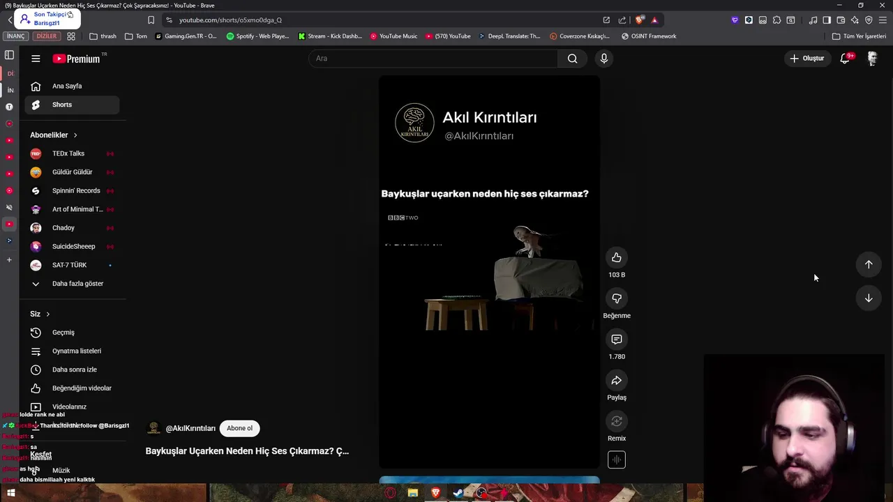Open Videolarınız in the sidebar

(72, 406)
